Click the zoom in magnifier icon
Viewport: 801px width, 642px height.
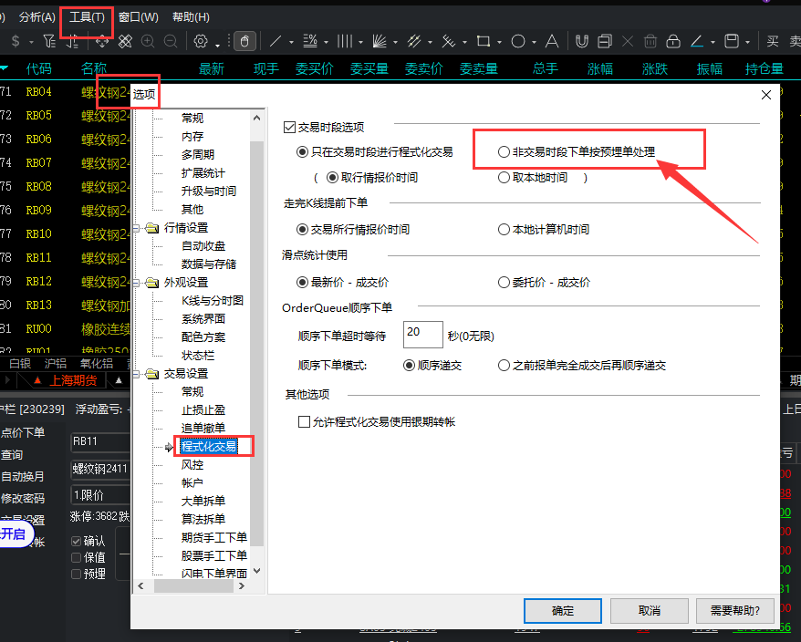[x=148, y=41]
